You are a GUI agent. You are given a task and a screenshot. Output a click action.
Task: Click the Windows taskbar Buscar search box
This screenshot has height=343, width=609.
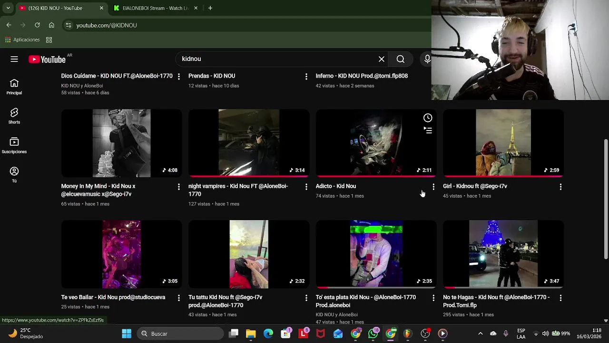coord(180,333)
